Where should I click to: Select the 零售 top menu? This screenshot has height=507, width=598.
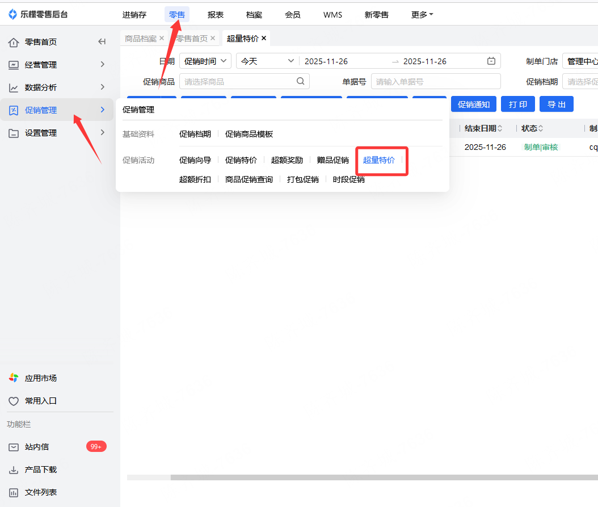tap(177, 15)
